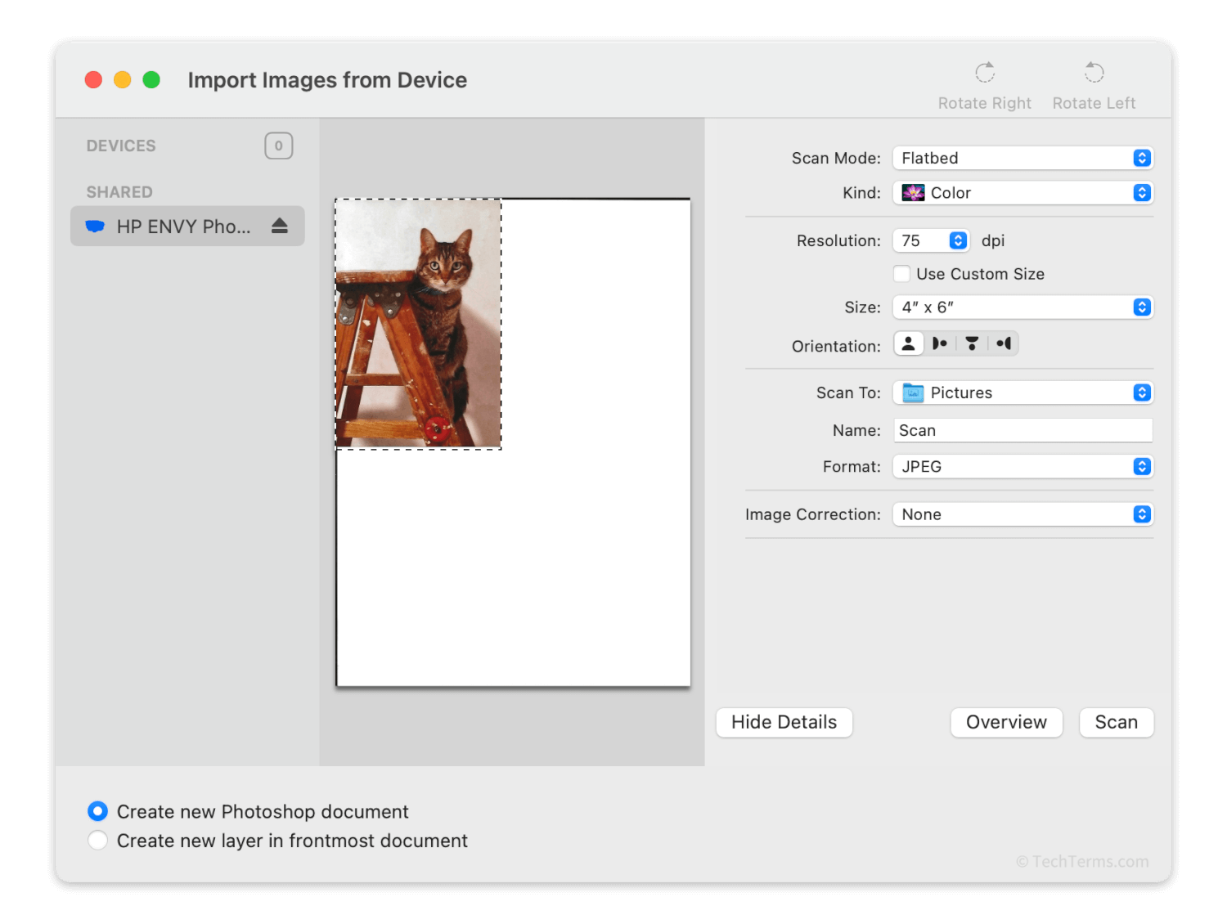
Task: Enable Use Custom Size checkbox
Action: (x=901, y=274)
